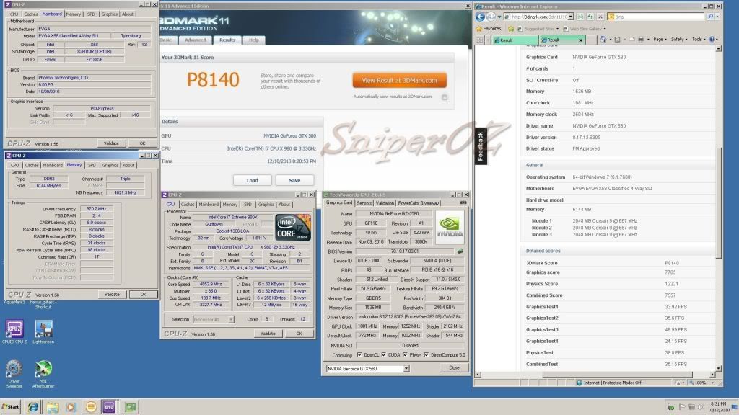Launch Lightscreen from the desktop
This screenshot has width=739, height=415.
pyautogui.click(x=43, y=329)
